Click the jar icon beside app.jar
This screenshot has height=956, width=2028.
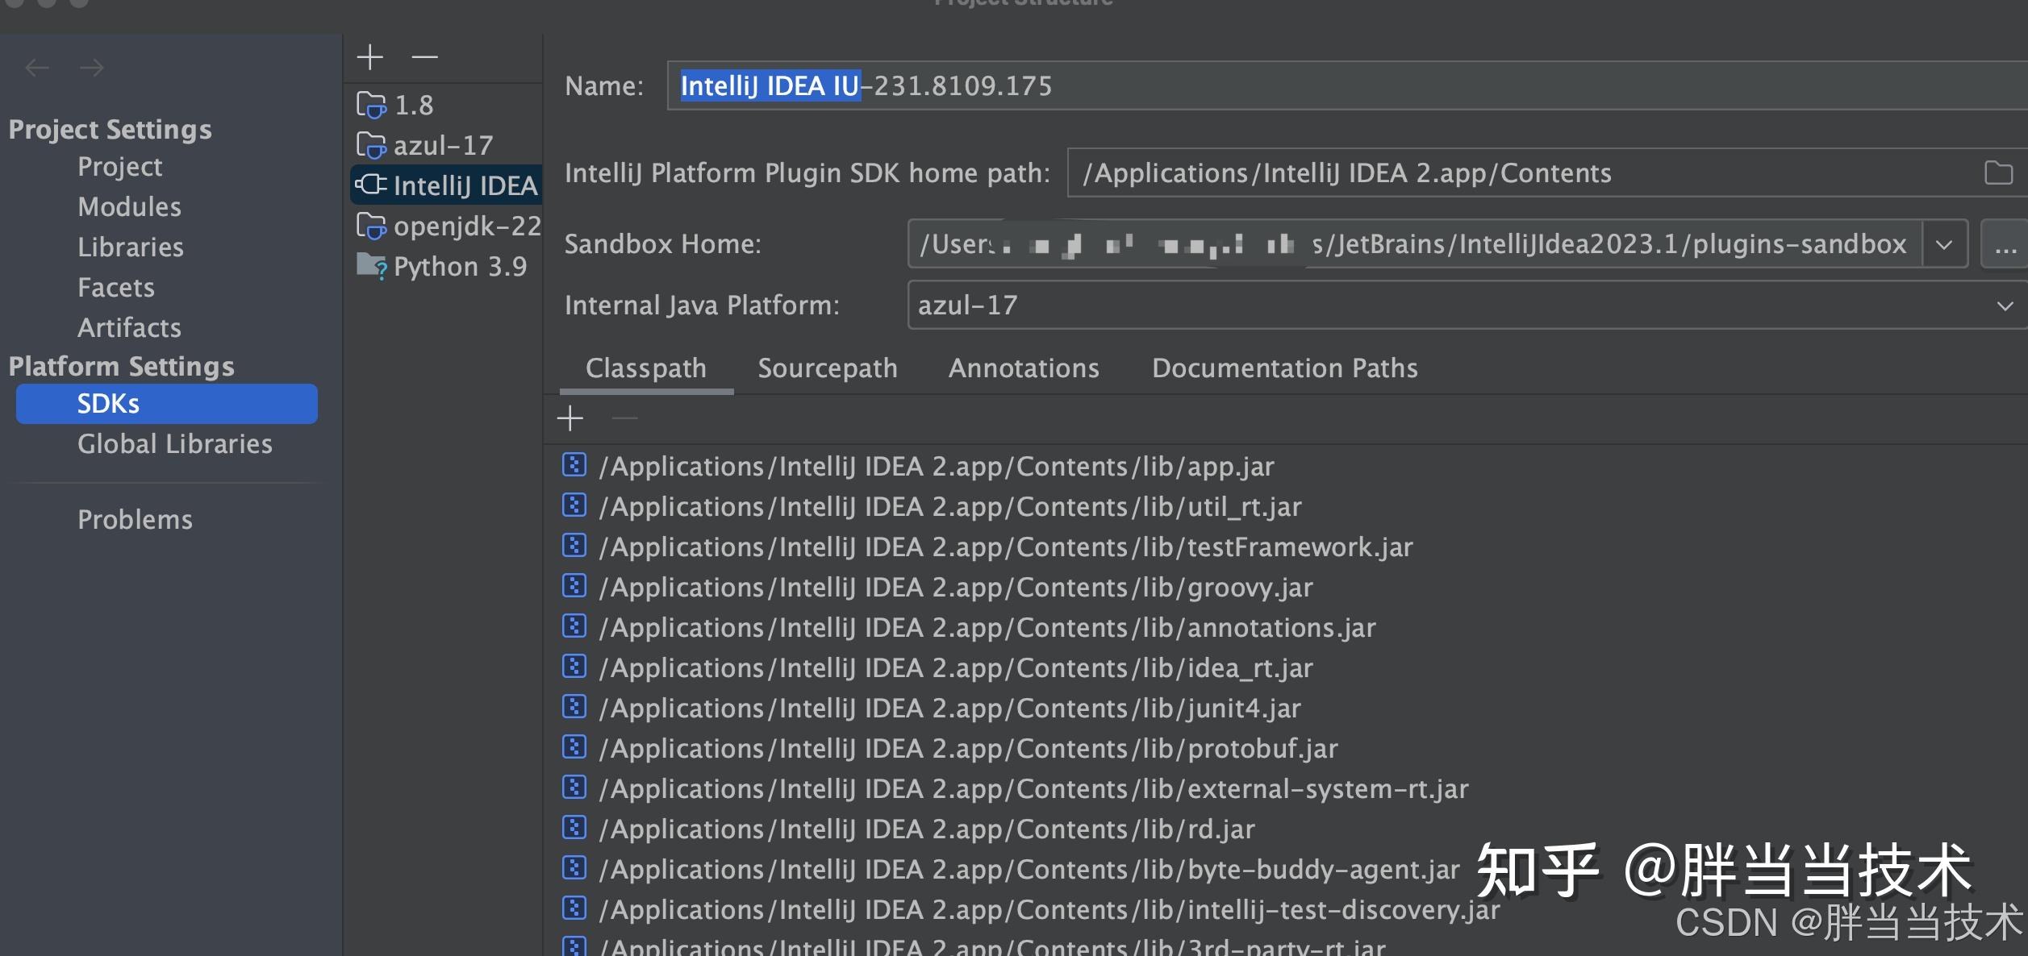574,465
